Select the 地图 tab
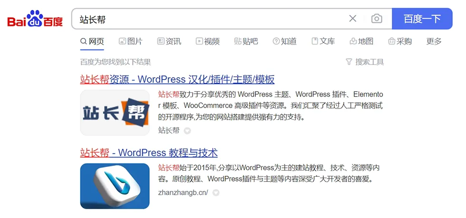This screenshot has height=218, width=466. (361, 41)
